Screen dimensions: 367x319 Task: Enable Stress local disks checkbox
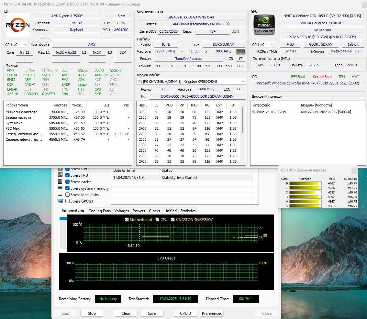click(67, 194)
